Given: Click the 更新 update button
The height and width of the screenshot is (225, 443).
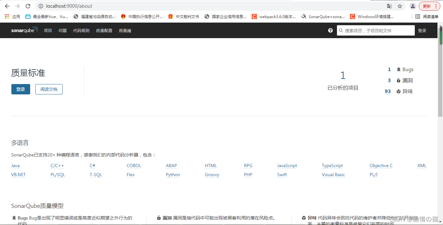Looking at the screenshot, I should [x=429, y=6].
